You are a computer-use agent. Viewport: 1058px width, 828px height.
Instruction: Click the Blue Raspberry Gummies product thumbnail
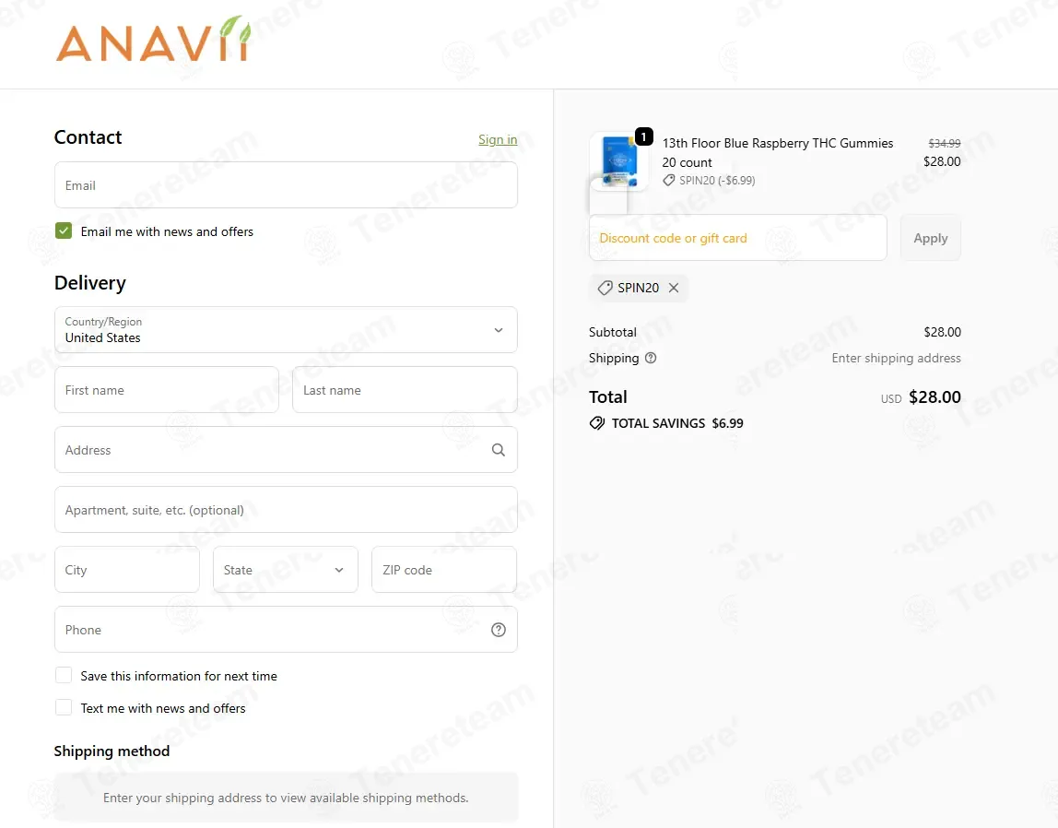point(618,162)
